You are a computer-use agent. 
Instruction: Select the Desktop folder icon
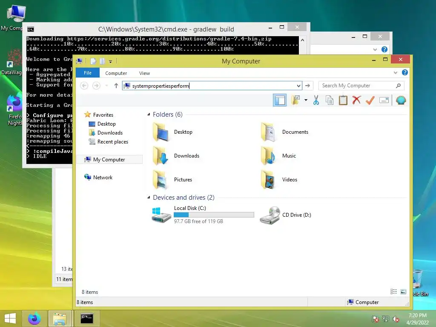point(161,132)
